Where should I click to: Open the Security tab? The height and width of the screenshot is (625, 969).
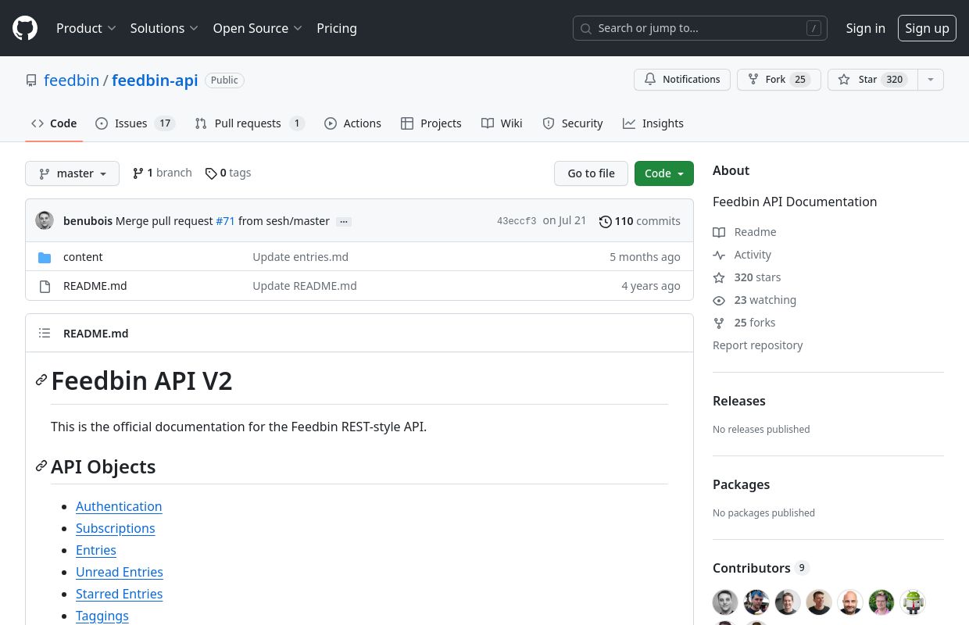pyautogui.click(x=573, y=123)
